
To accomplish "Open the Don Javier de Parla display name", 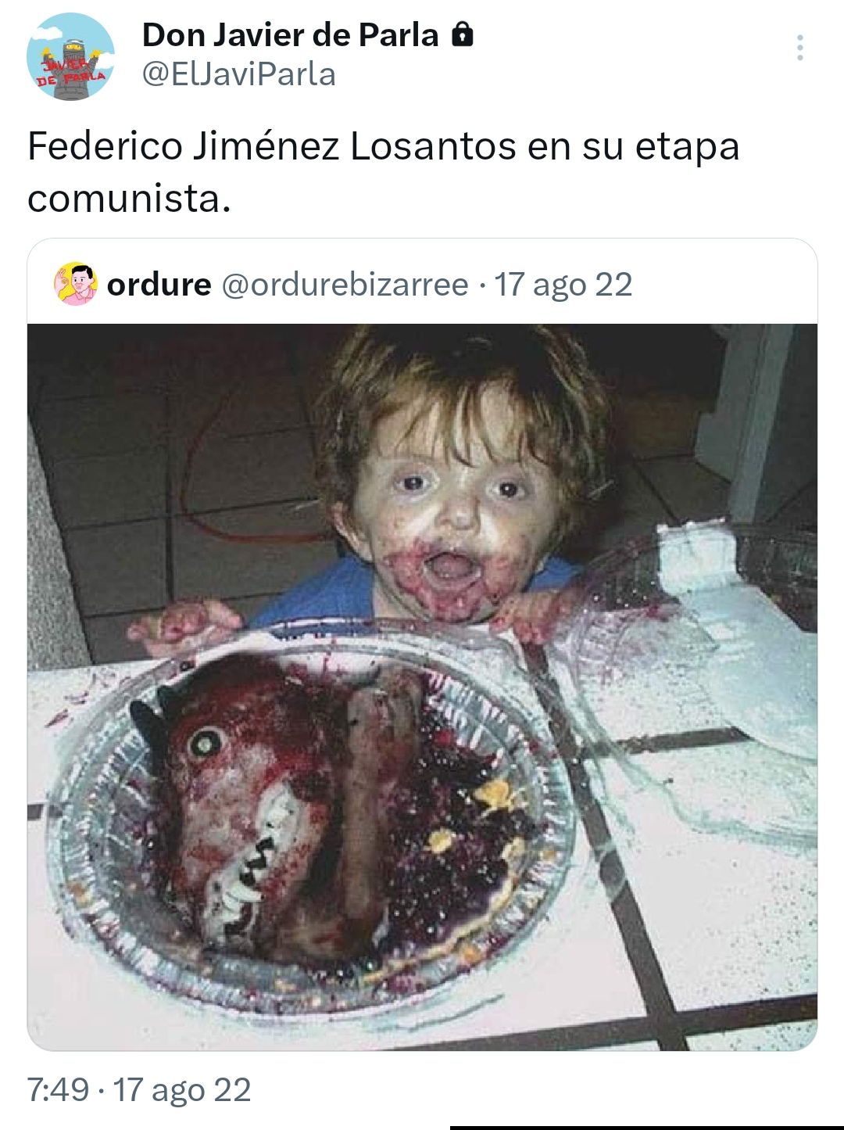I will [x=290, y=35].
